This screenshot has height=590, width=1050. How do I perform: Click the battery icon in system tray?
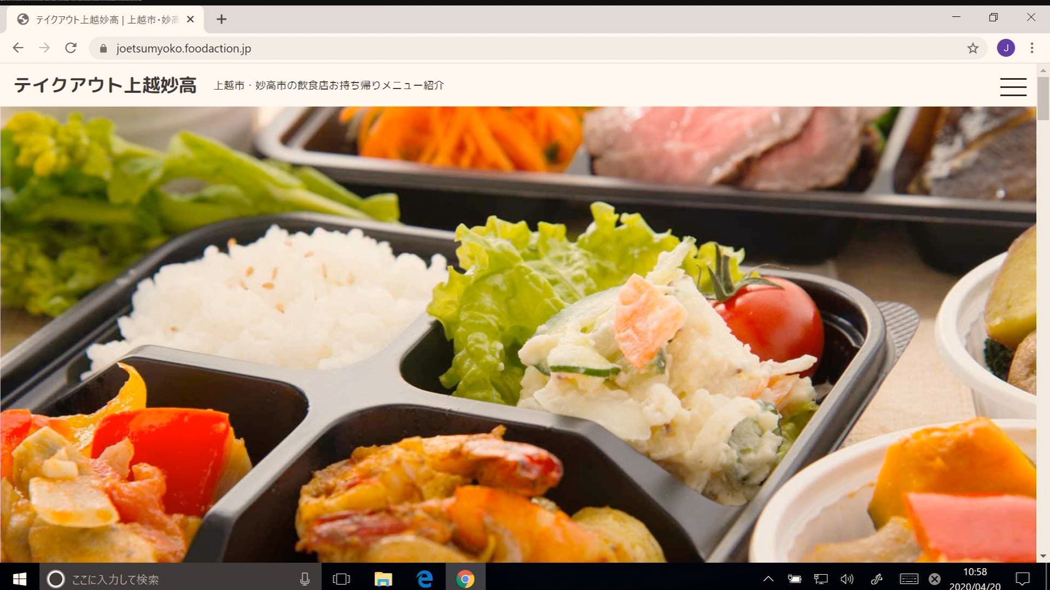click(x=794, y=579)
